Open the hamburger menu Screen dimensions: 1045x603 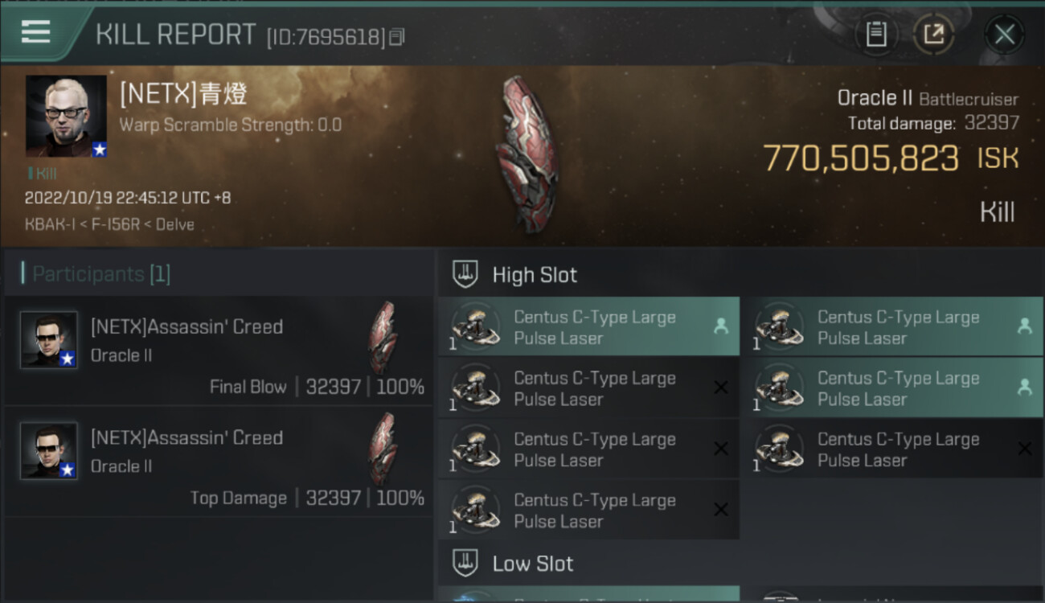pyautogui.click(x=36, y=32)
